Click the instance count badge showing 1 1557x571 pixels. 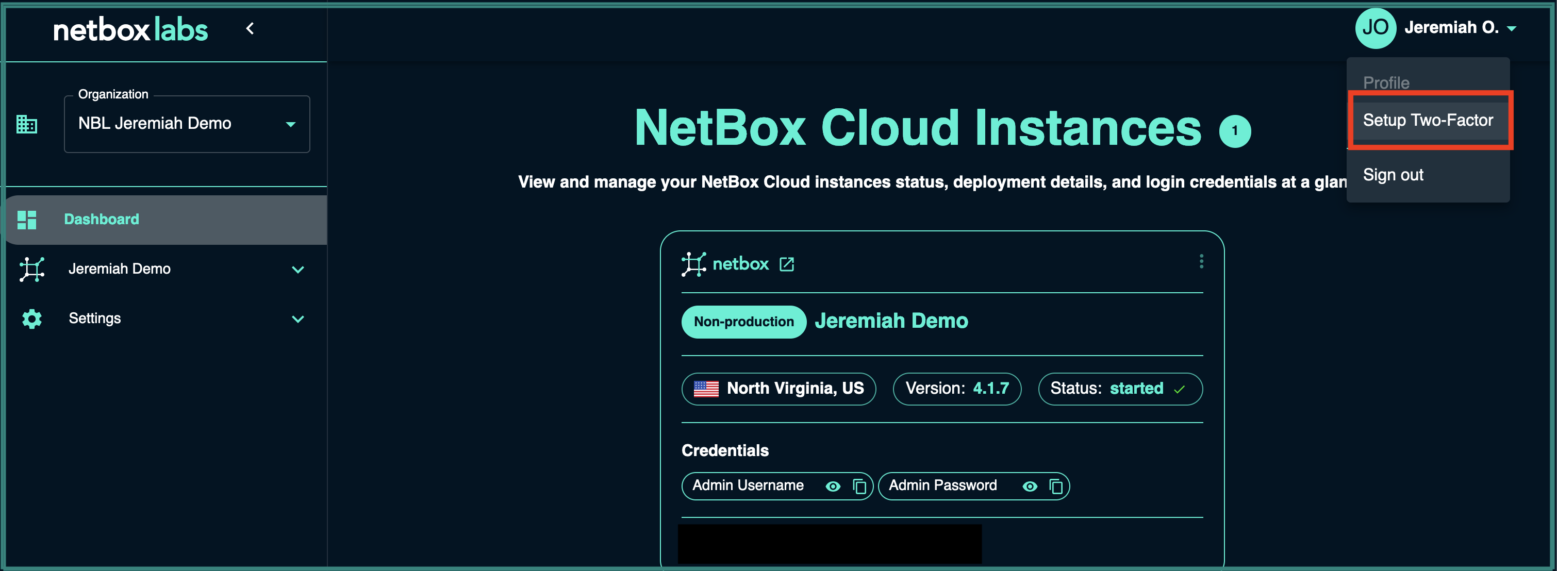[1235, 130]
